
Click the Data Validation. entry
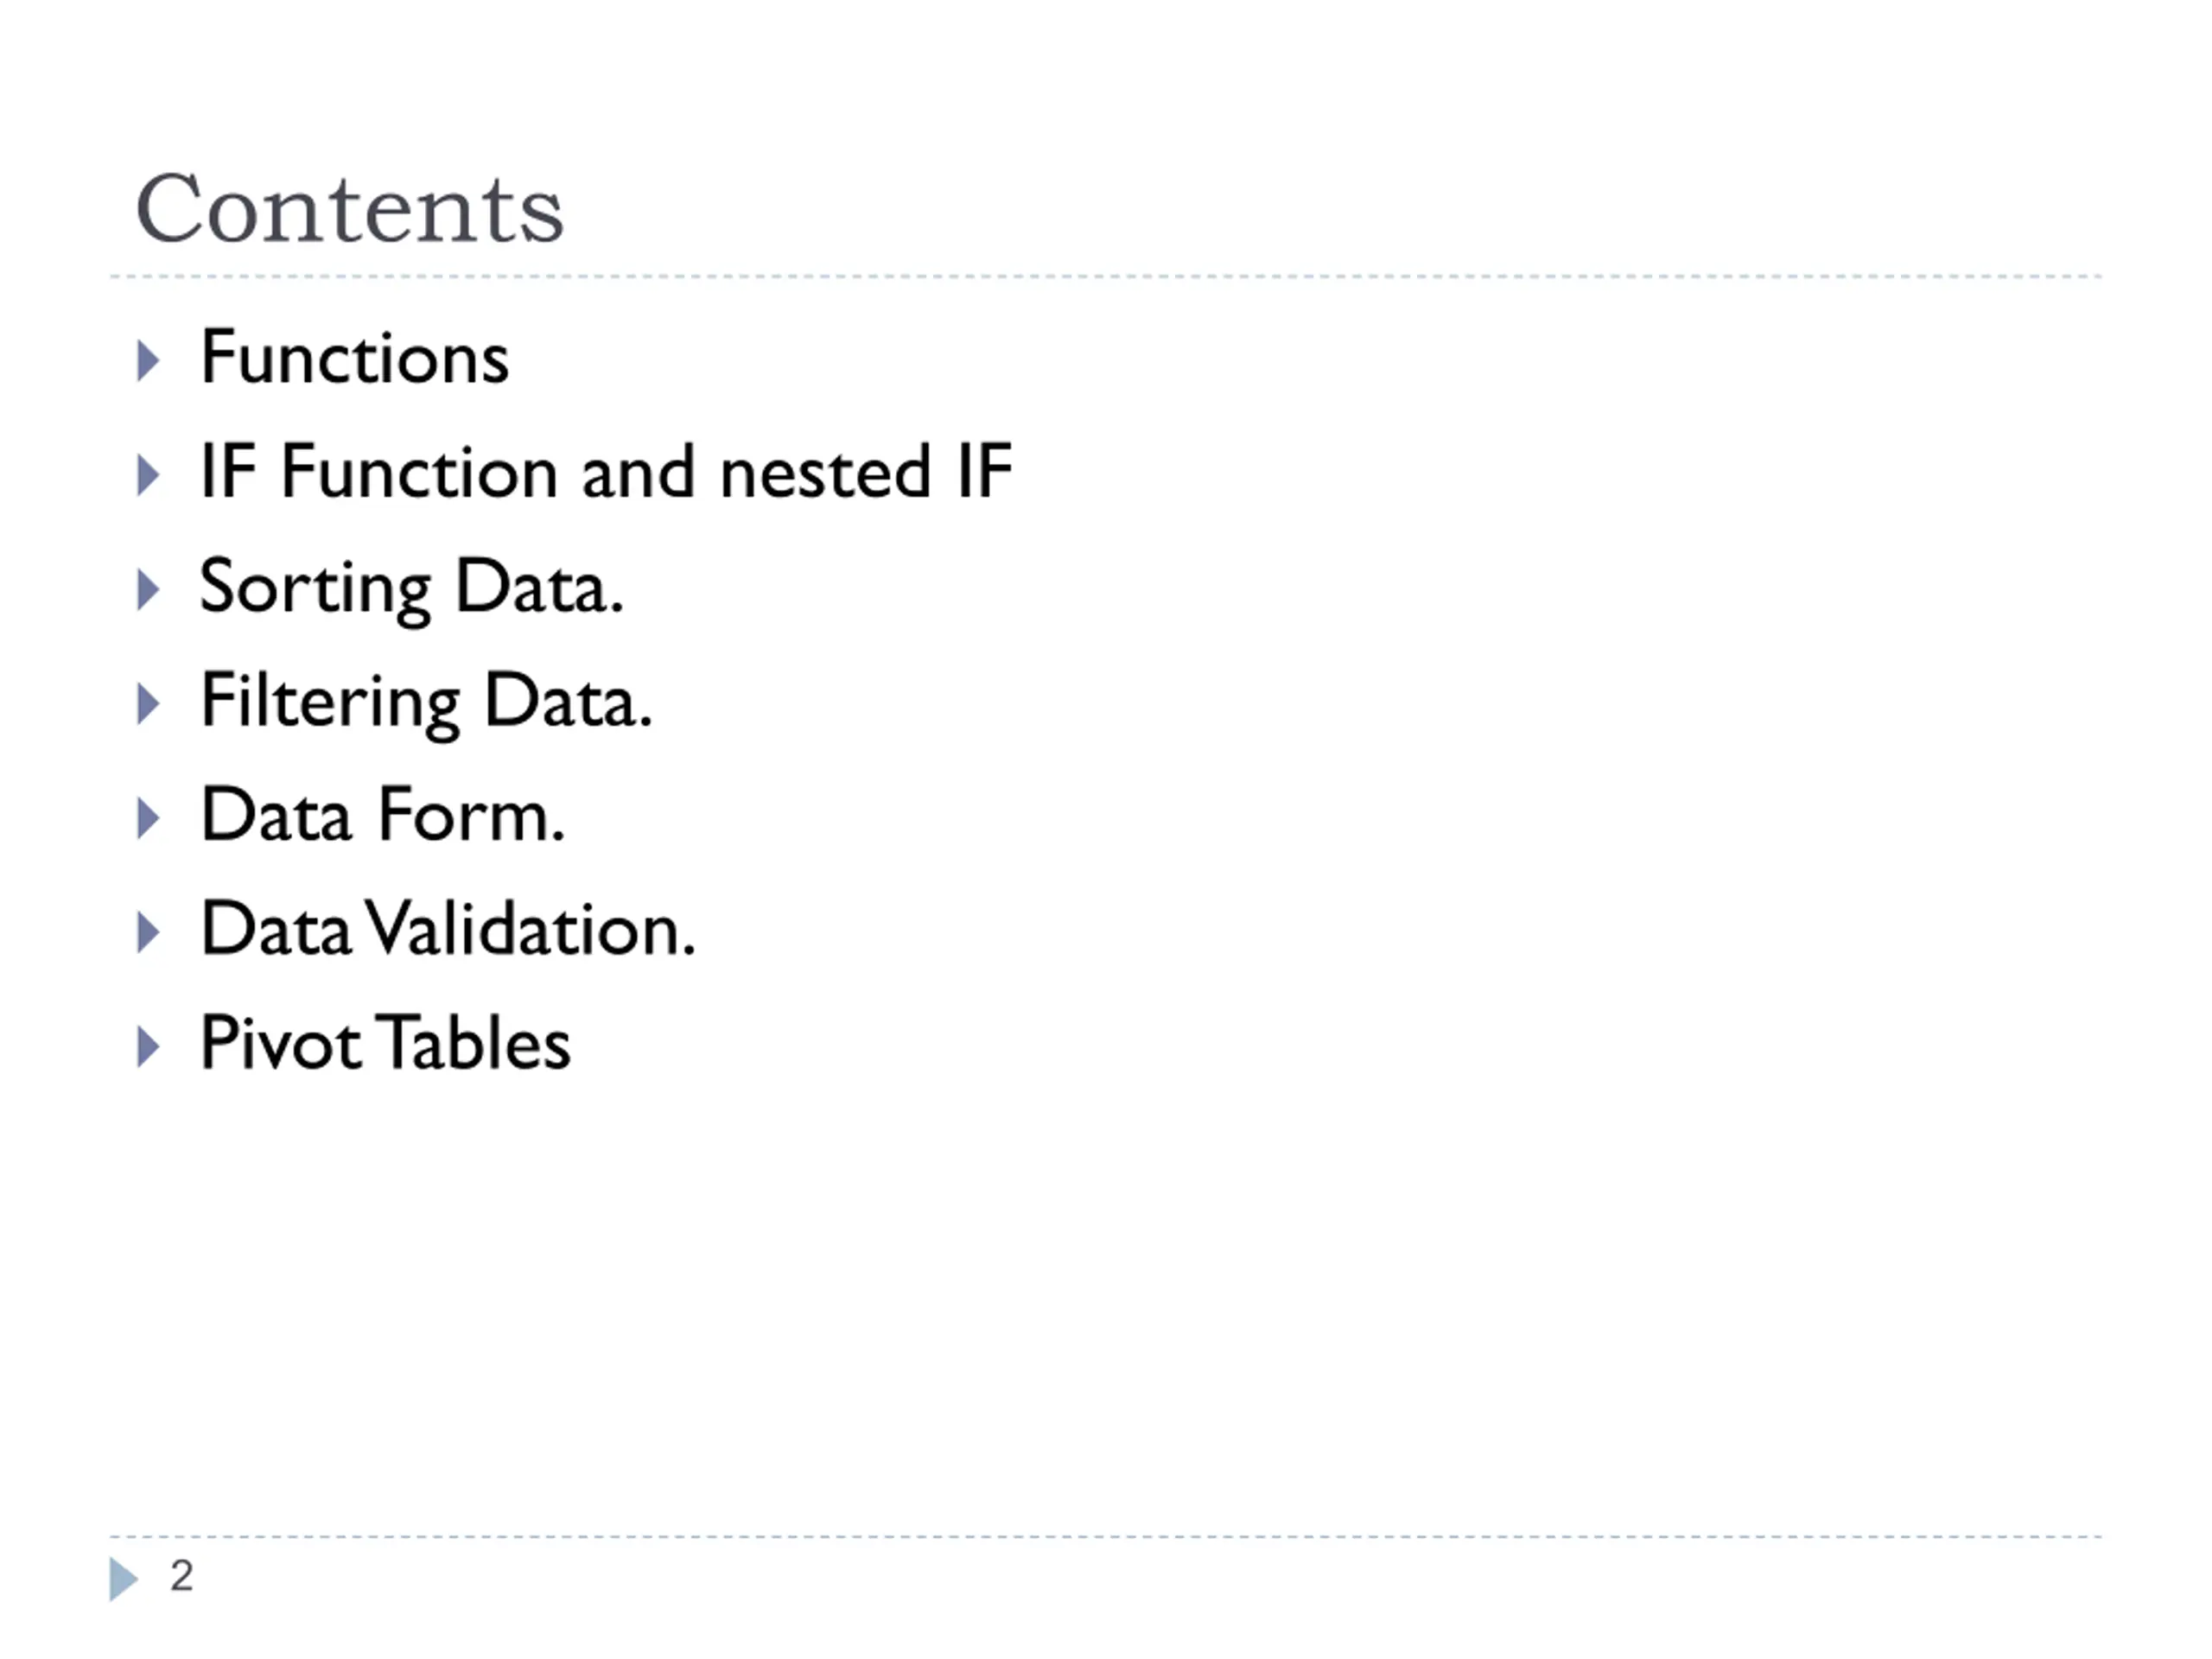click(448, 928)
